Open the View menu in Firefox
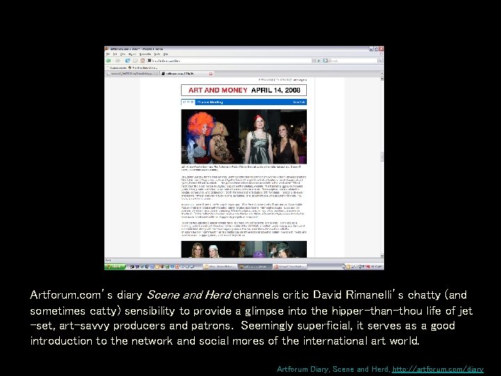The height and width of the screenshot is (376, 501). click(x=122, y=54)
